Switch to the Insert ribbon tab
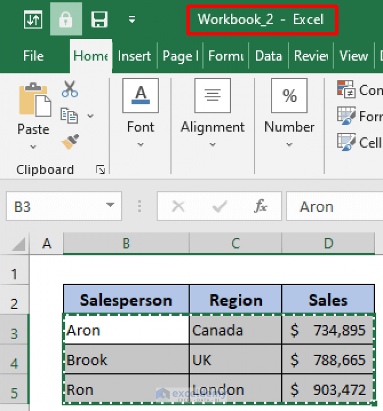The width and height of the screenshot is (383, 411). 134,56
